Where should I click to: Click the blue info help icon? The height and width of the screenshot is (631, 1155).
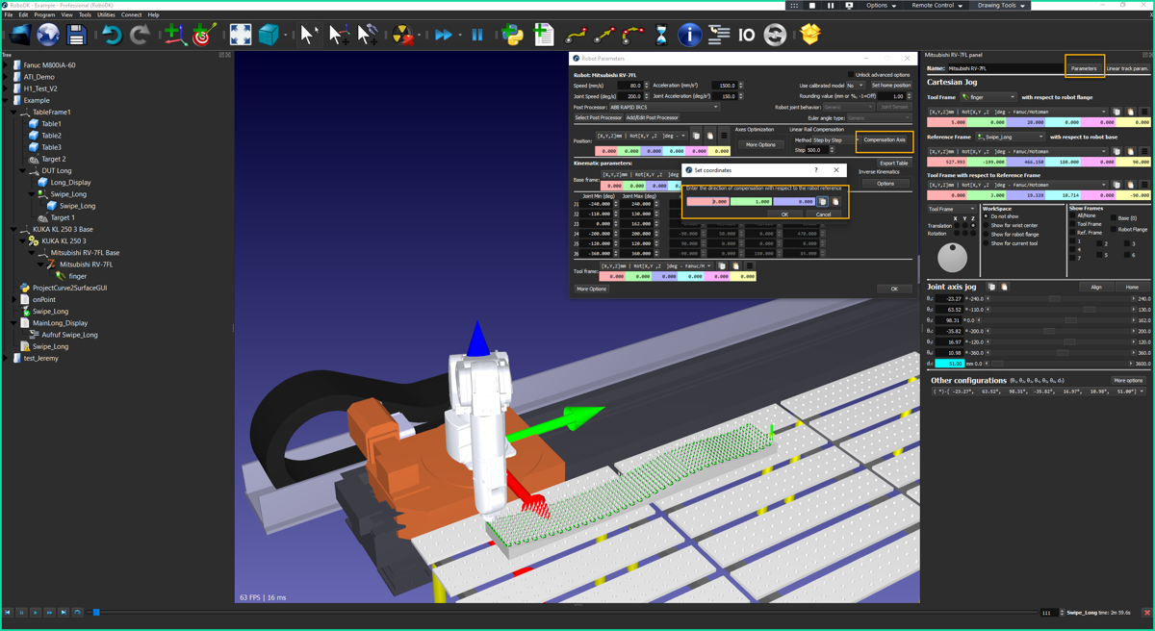(x=689, y=36)
